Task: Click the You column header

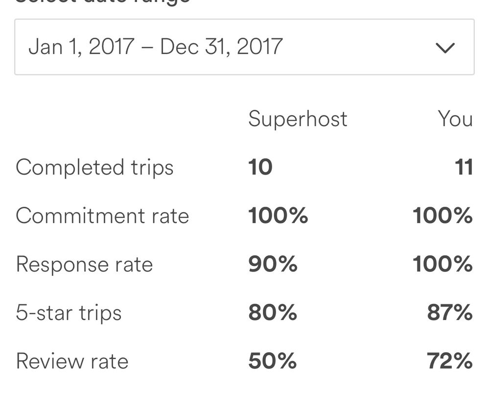Action: (x=455, y=119)
